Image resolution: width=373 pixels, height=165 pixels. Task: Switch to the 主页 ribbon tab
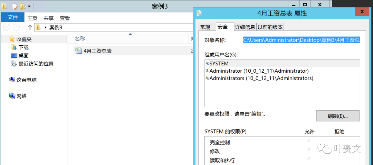click(32, 18)
